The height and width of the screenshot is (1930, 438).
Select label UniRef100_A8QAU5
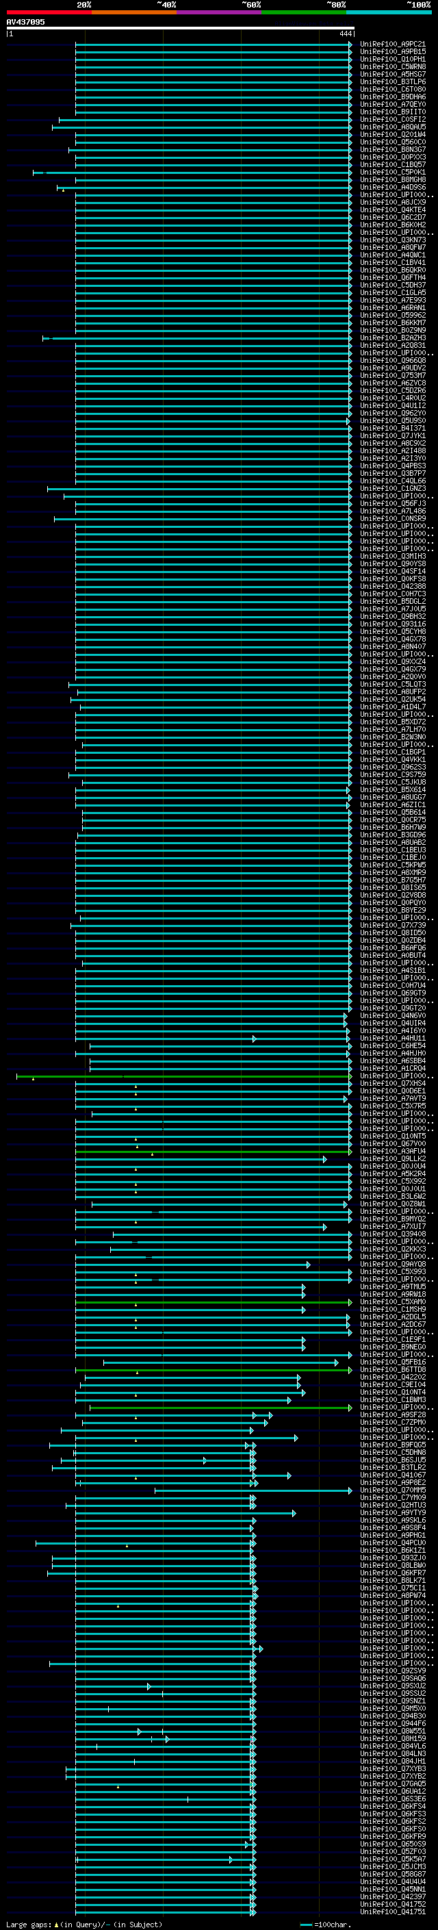pyautogui.click(x=393, y=127)
